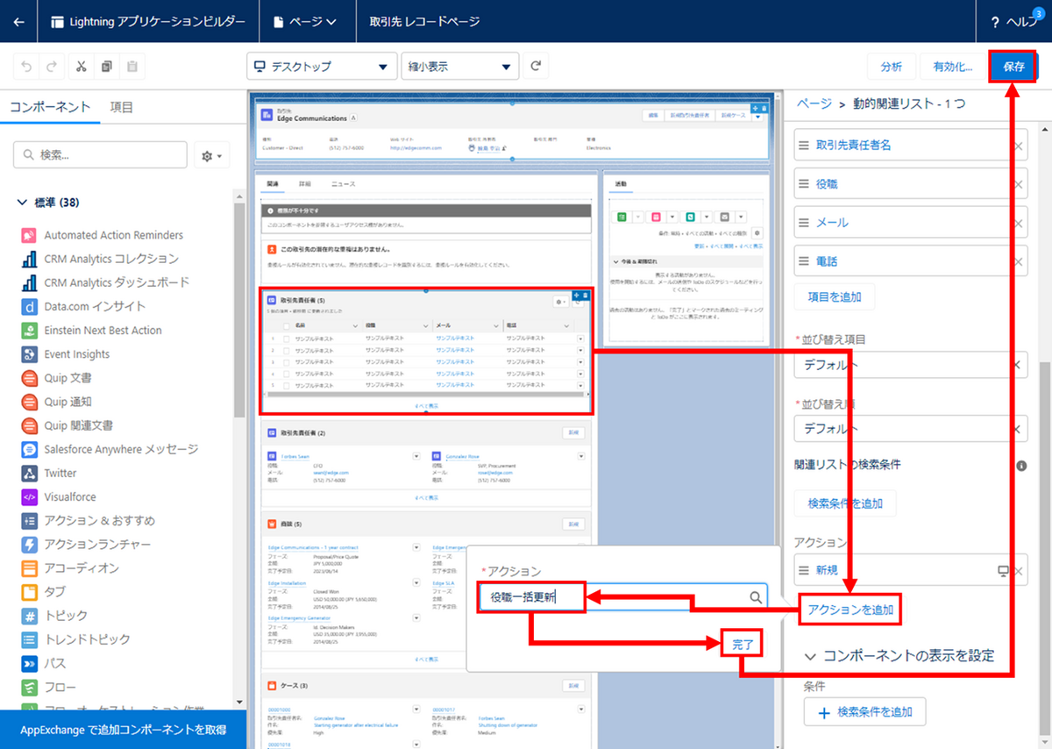
Task: Click the back arrow in the header
Action: point(19,22)
